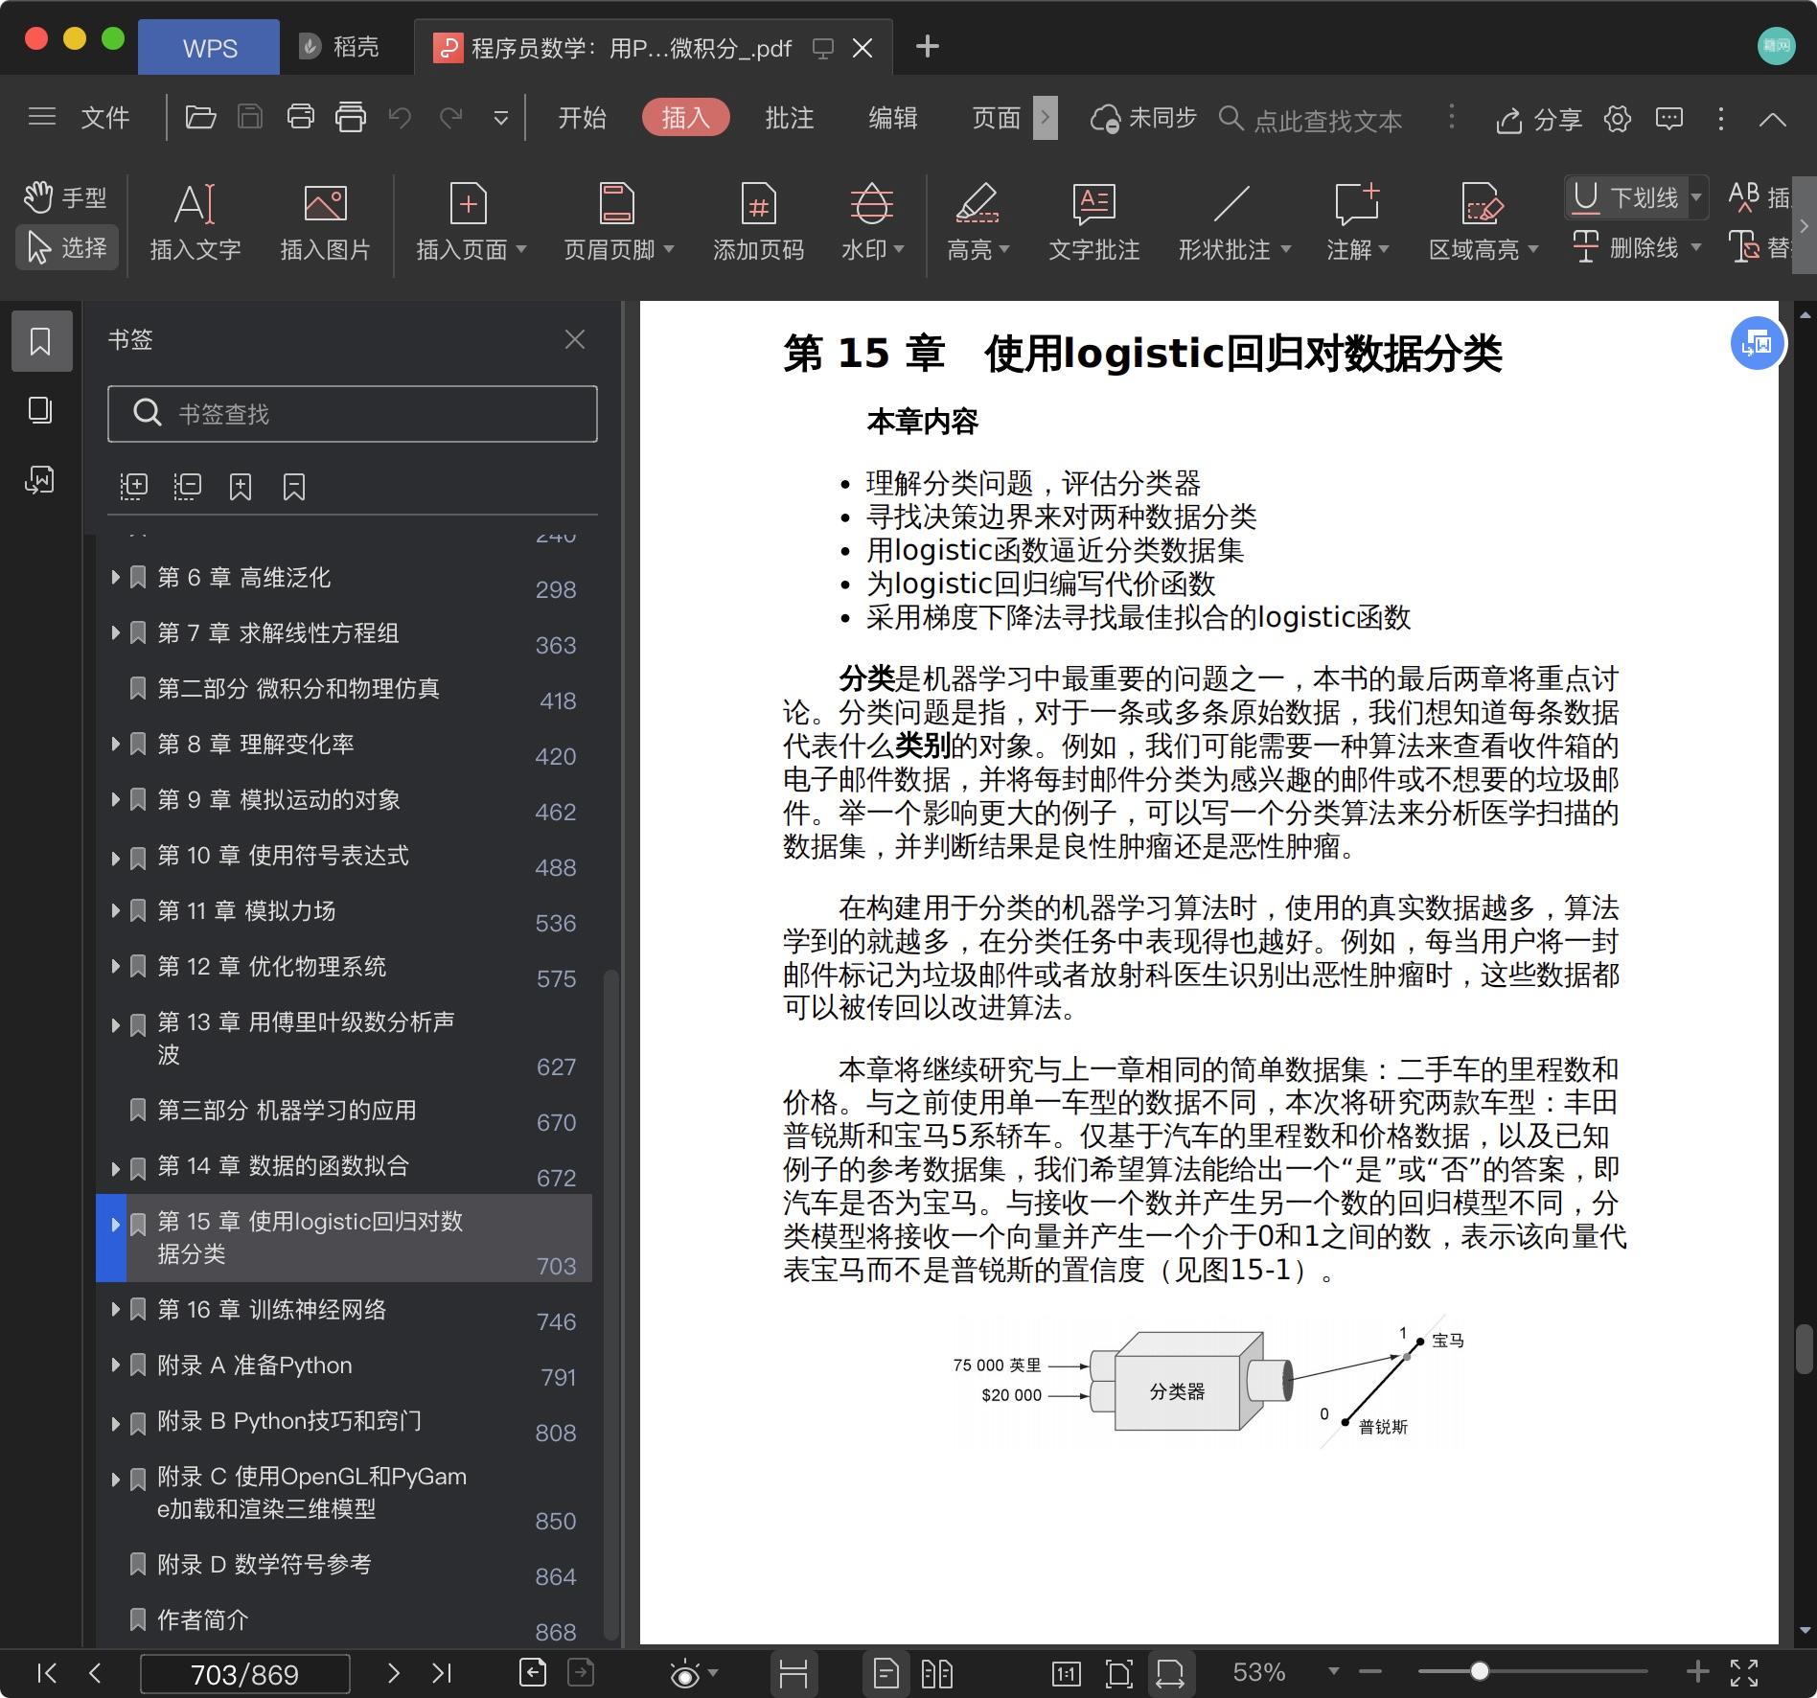This screenshot has width=1817, height=1698.
Task: Click the add bookmark icon
Action: (241, 486)
